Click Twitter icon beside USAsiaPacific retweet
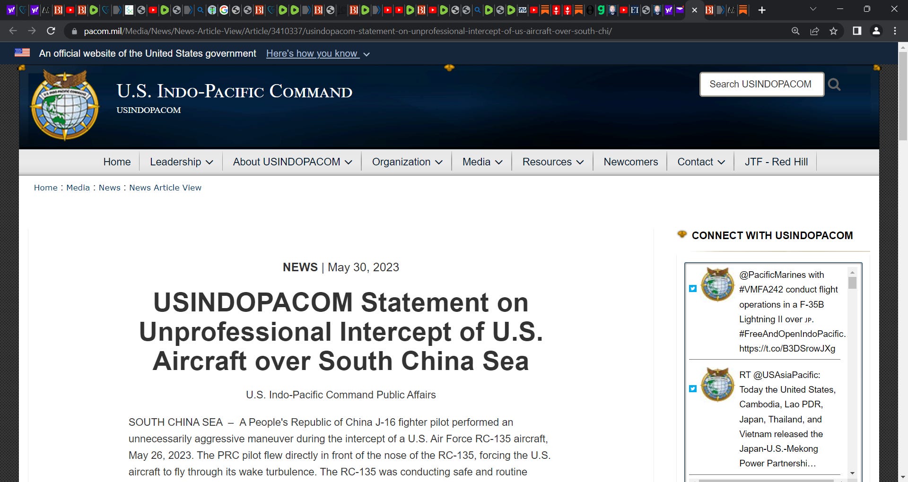This screenshot has height=482, width=908. 693,389
